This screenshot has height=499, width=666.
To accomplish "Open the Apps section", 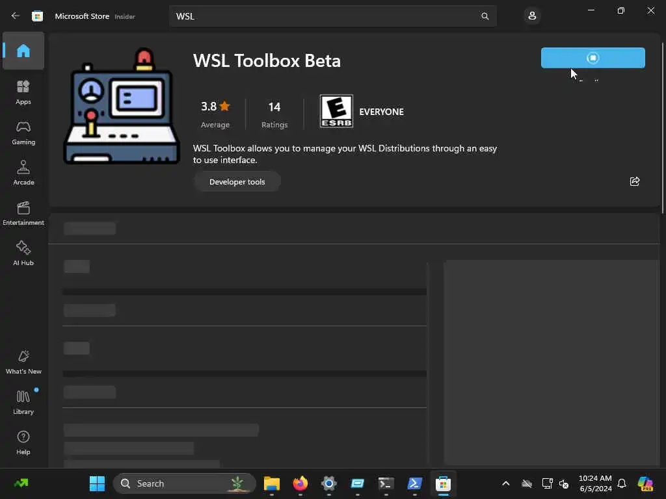I will click(x=23, y=92).
